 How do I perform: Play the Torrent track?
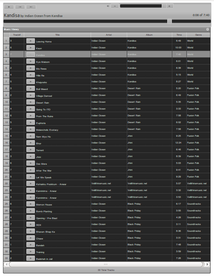31,149
